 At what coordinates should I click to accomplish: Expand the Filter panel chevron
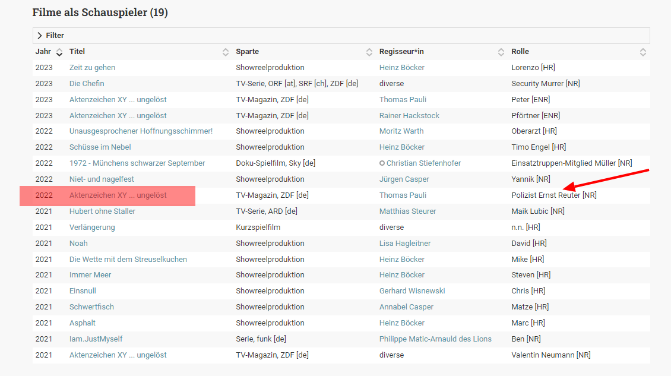40,36
